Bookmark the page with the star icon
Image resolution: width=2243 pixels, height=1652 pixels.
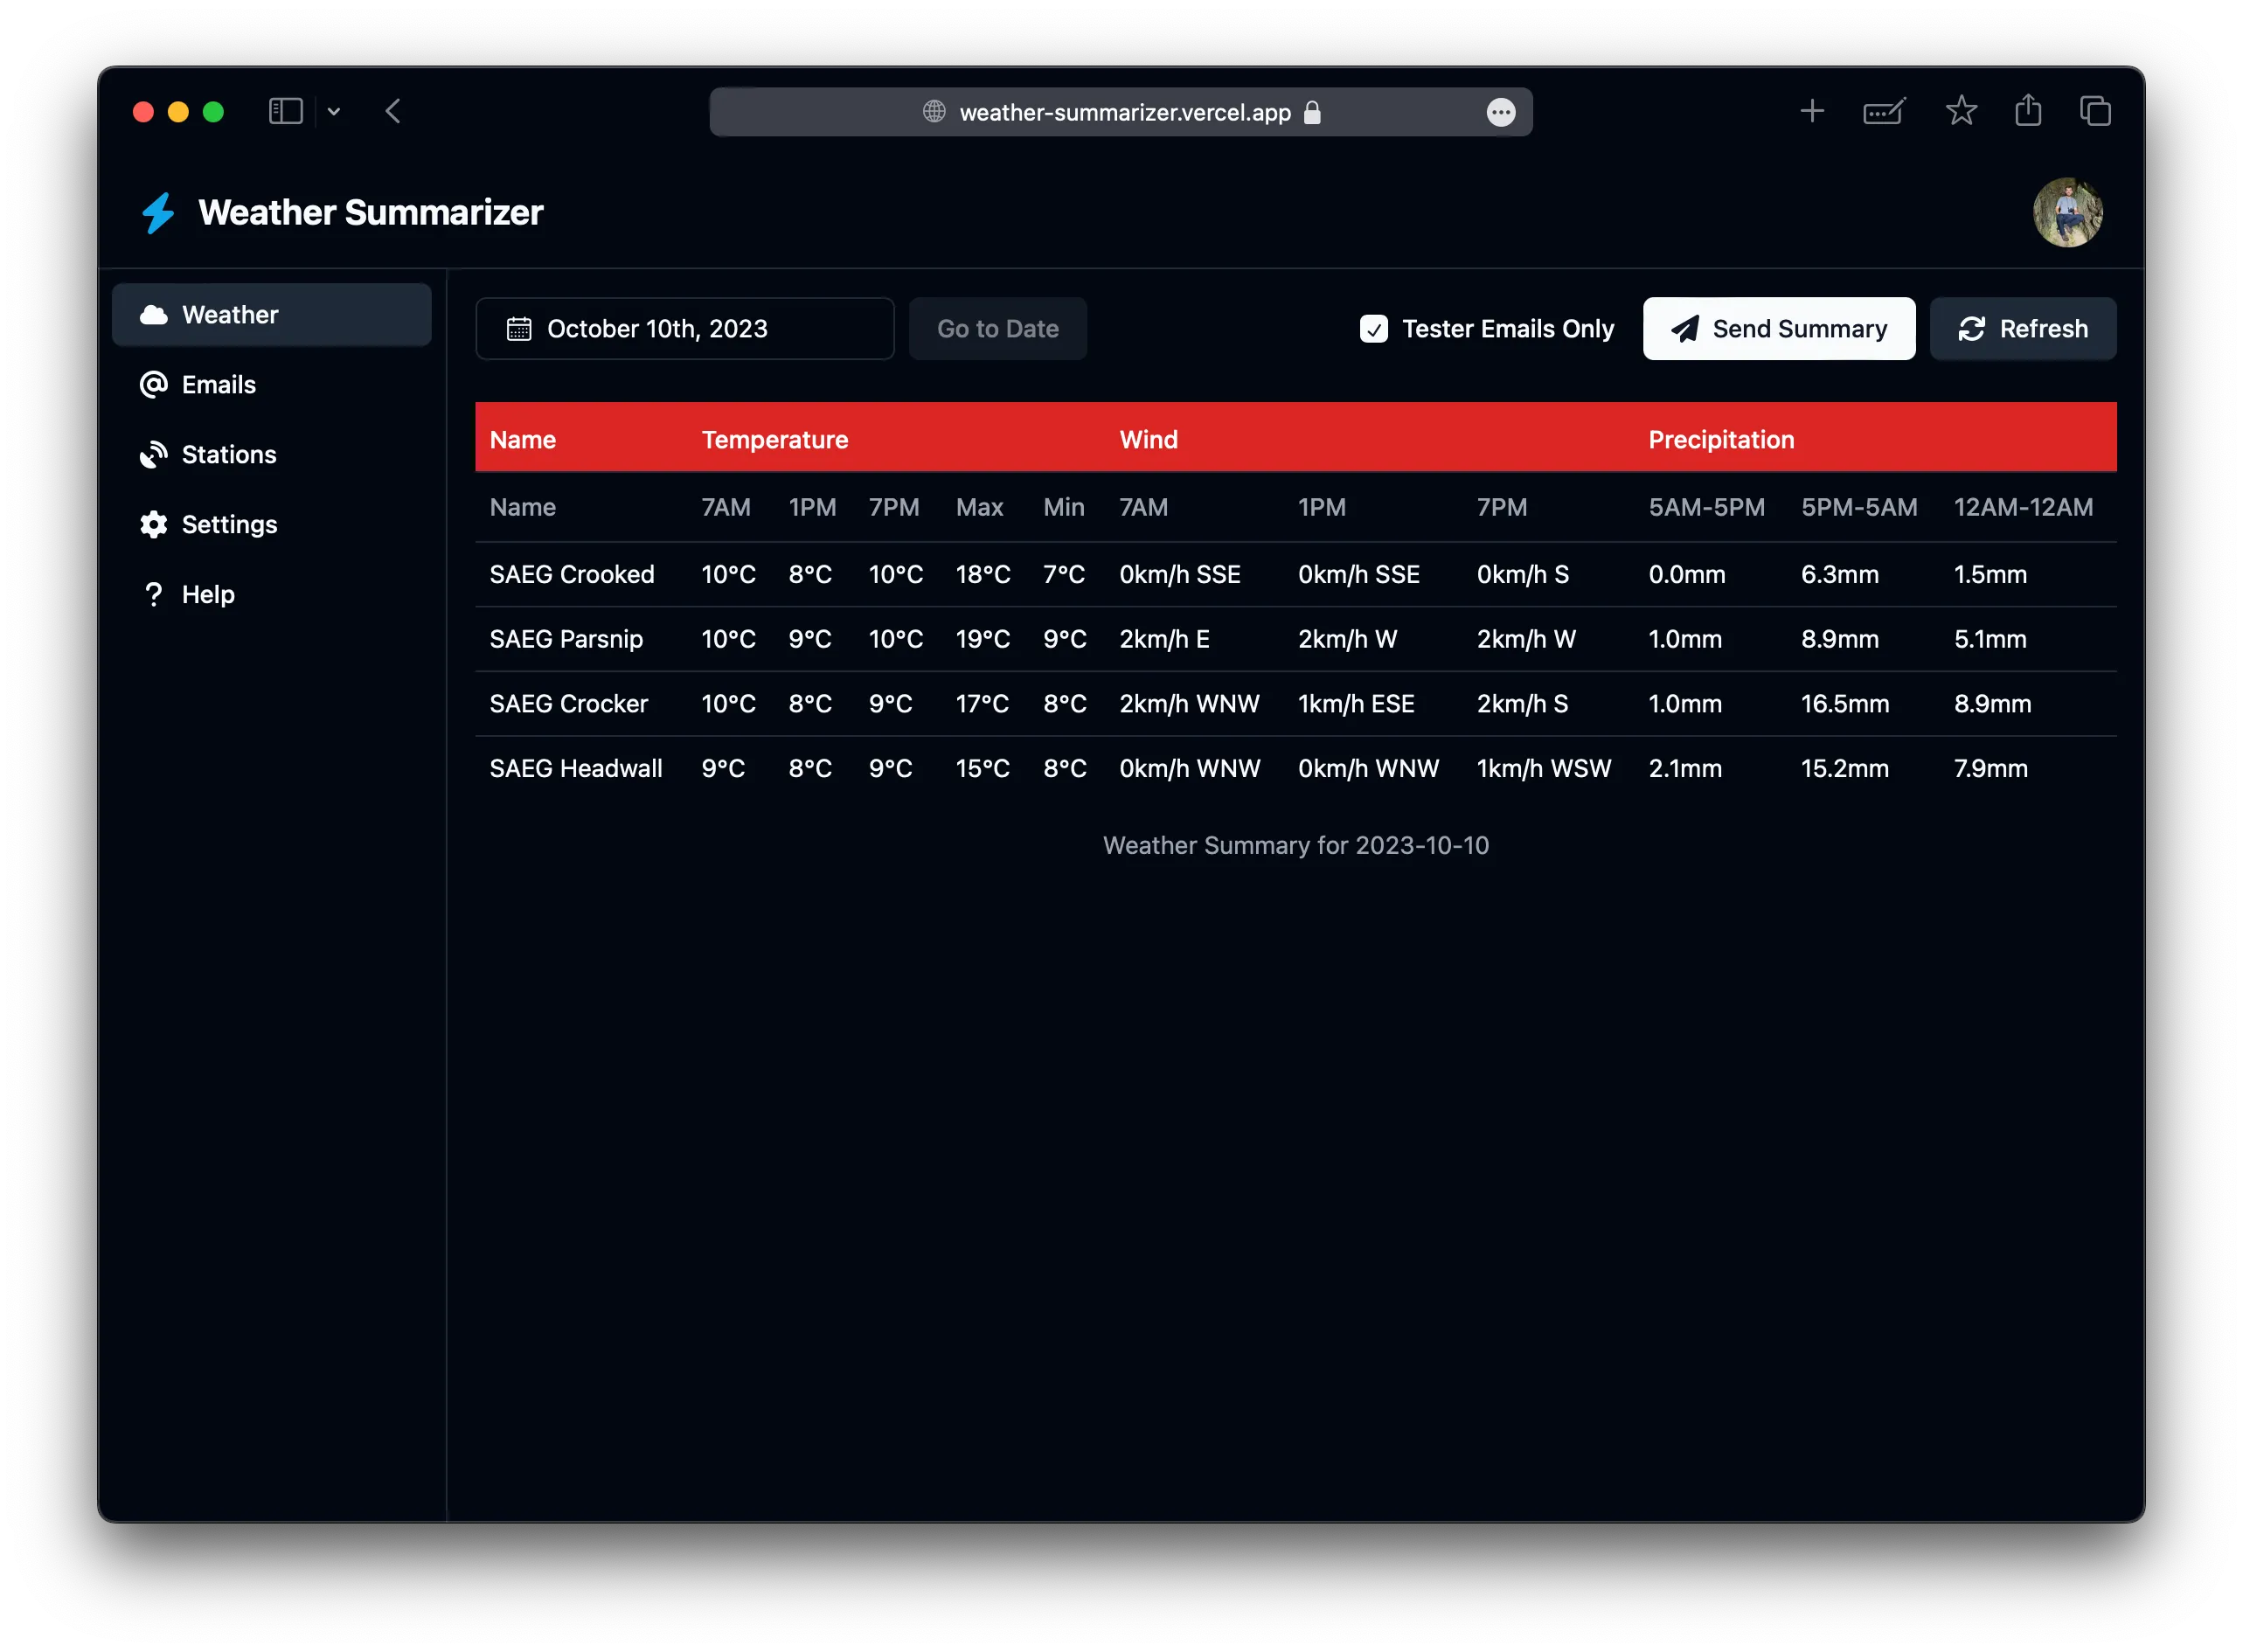click(1961, 111)
